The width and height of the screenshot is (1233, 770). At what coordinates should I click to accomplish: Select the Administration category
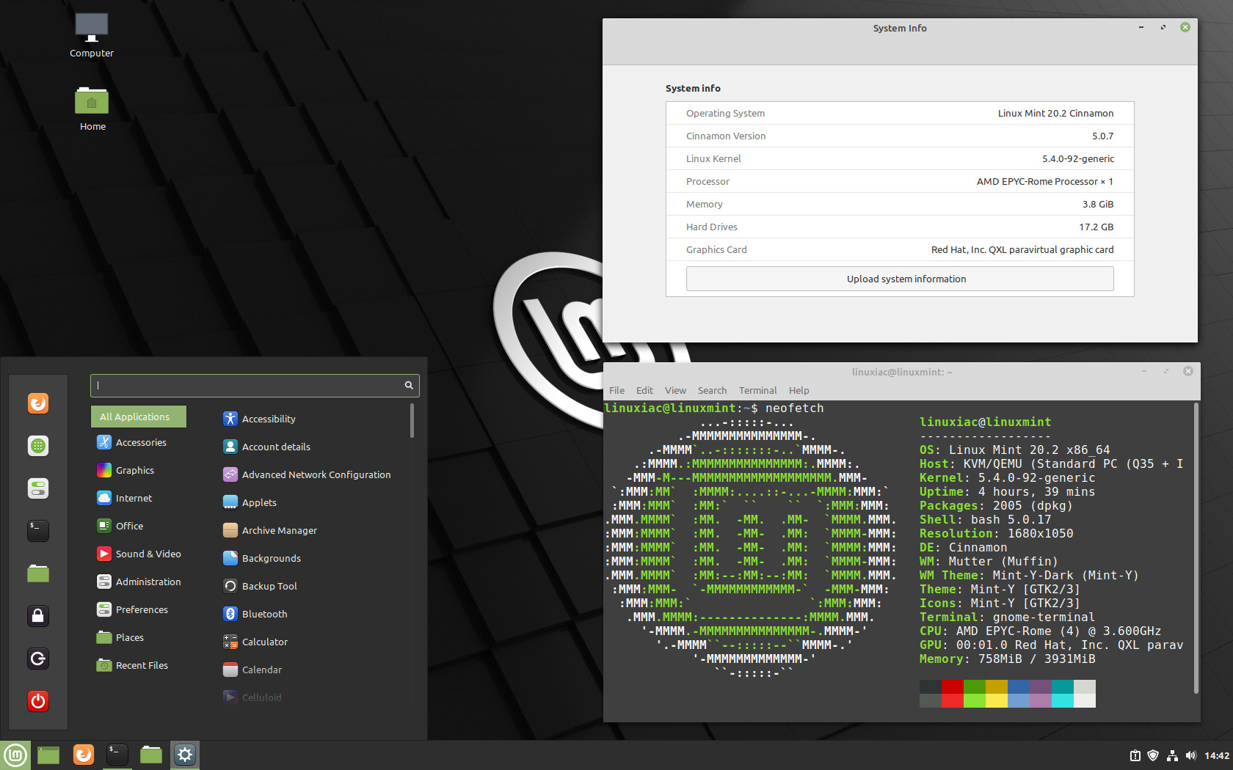pyautogui.click(x=139, y=582)
